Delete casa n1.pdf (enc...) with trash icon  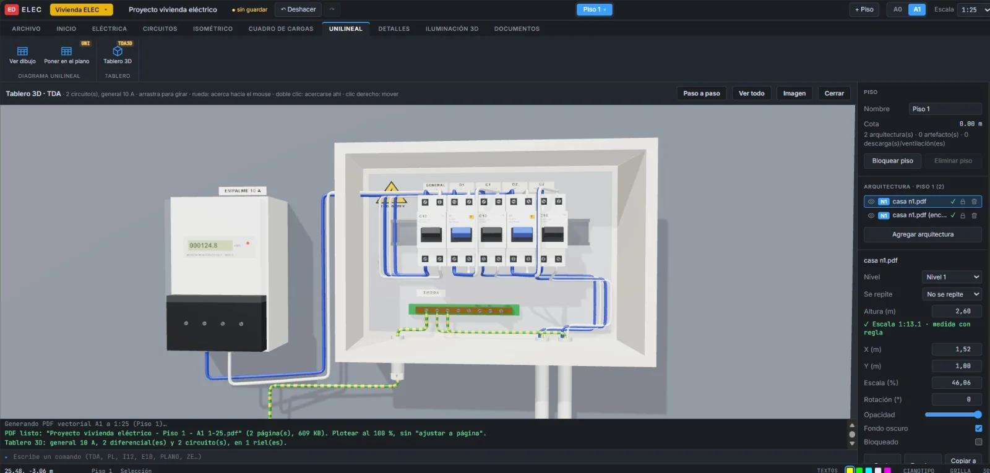point(974,216)
